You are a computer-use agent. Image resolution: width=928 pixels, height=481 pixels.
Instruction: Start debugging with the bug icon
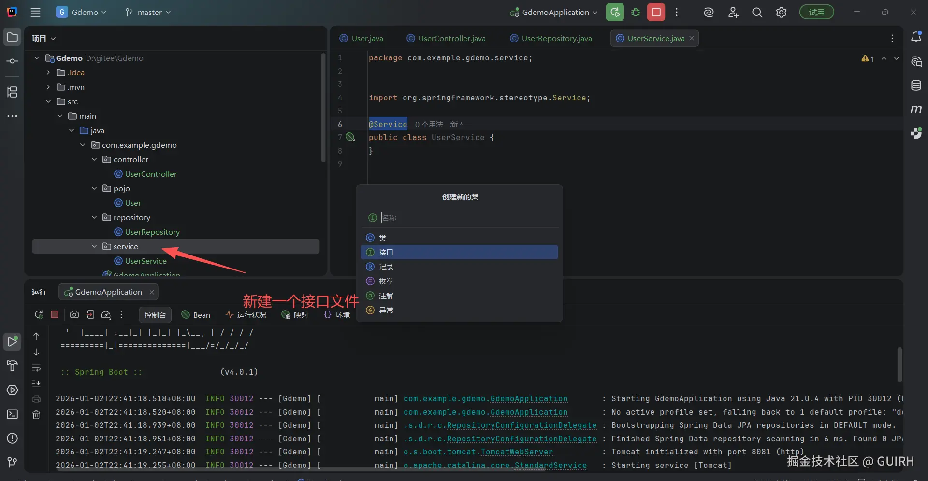(x=636, y=12)
